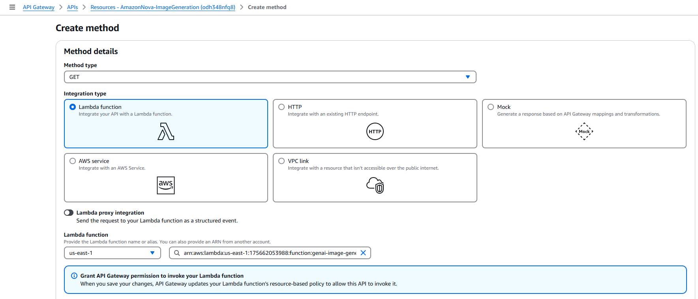Go to APIs breadcrumb link
The image size is (698, 299).
click(x=72, y=7)
